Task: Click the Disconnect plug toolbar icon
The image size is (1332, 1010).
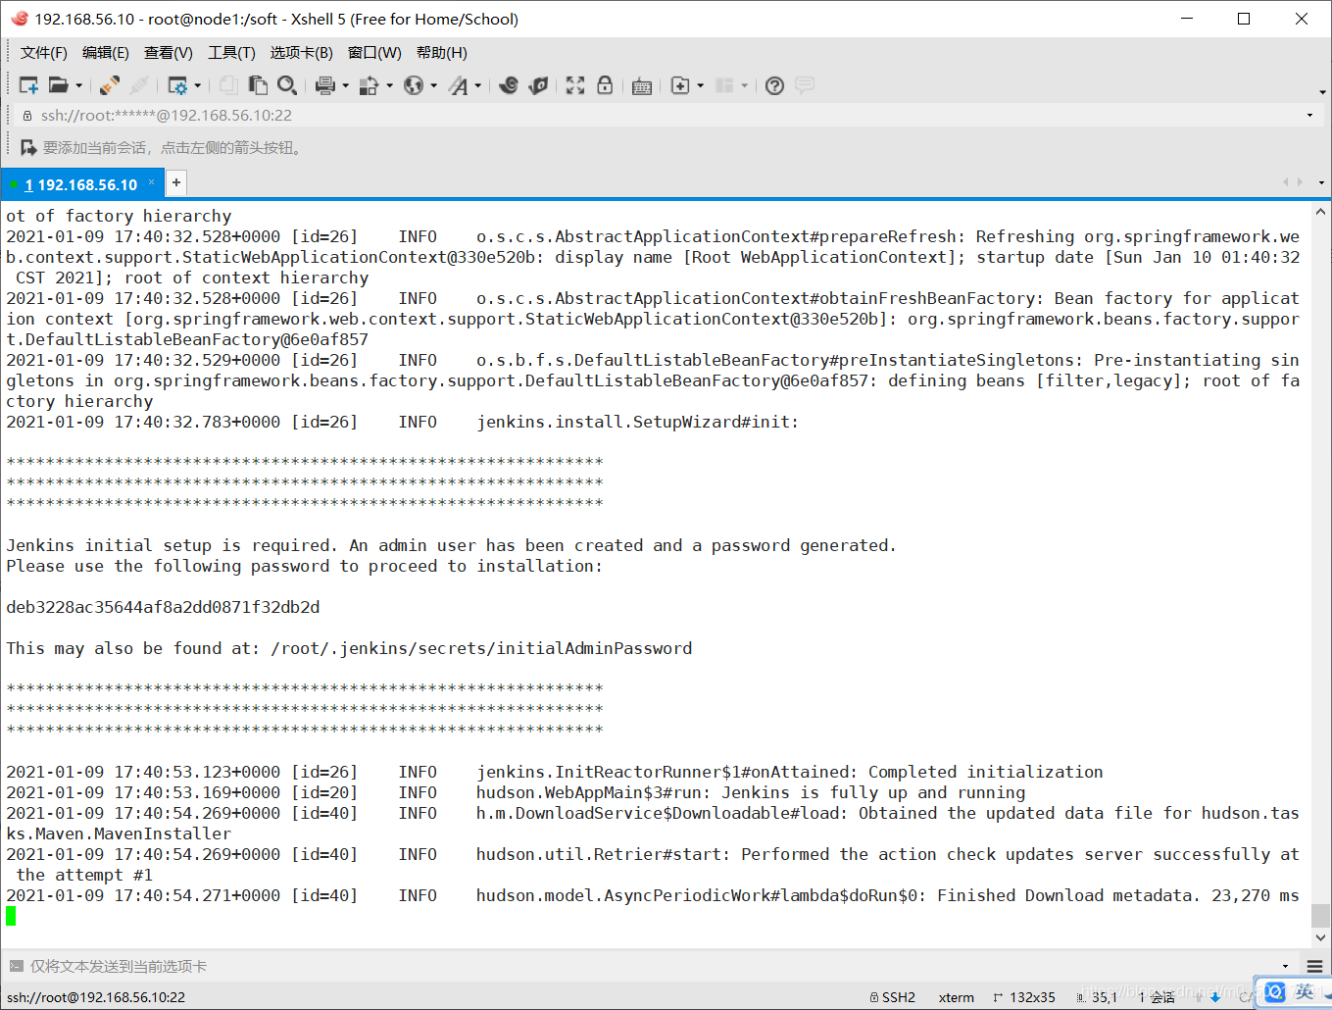Action: pyautogui.click(x=110, y=86)
